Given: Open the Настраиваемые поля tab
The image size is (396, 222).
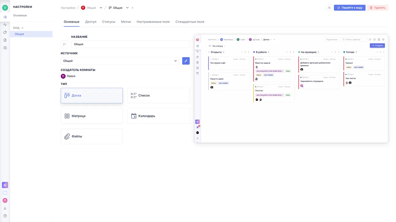Looking at the screenshot, I should point(153,22).
